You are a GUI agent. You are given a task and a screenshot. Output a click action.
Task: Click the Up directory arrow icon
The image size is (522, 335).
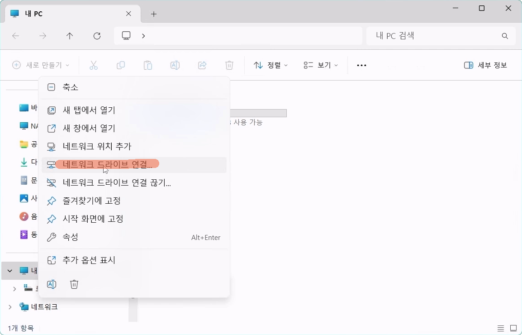(x=70, y=36)
